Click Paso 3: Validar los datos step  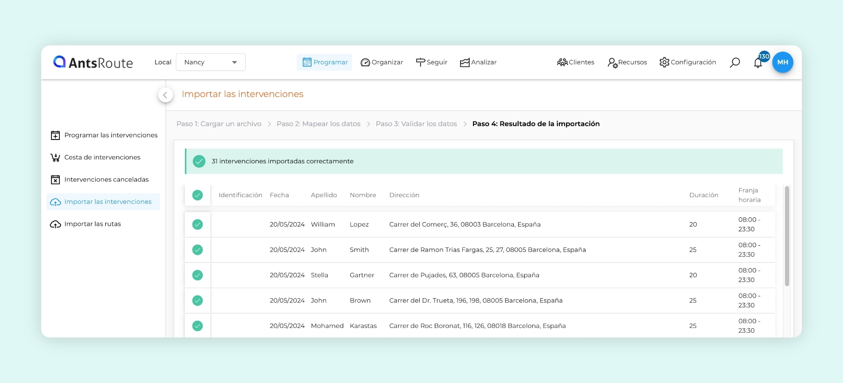416,124
